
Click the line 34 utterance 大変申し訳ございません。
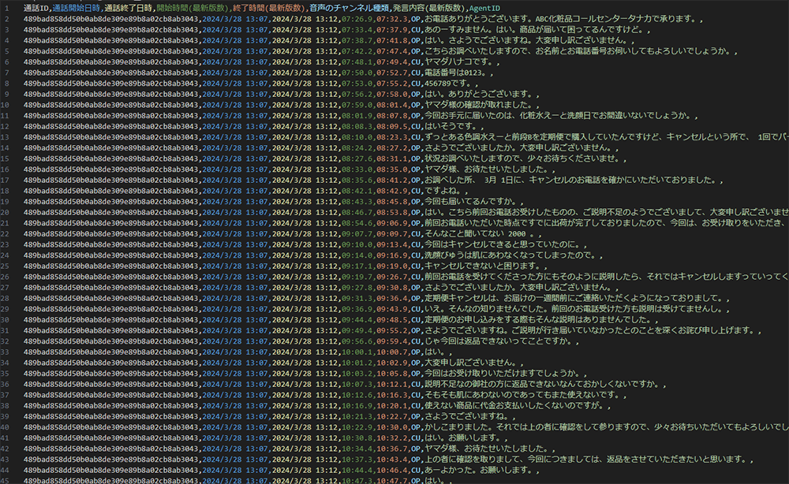click(470, 363)
